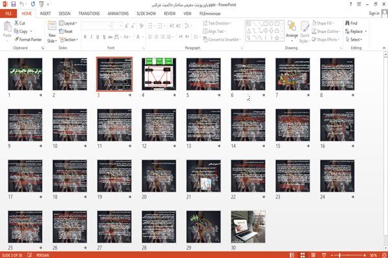
Task: Click the Align Text command
Action: click(214, 31)
